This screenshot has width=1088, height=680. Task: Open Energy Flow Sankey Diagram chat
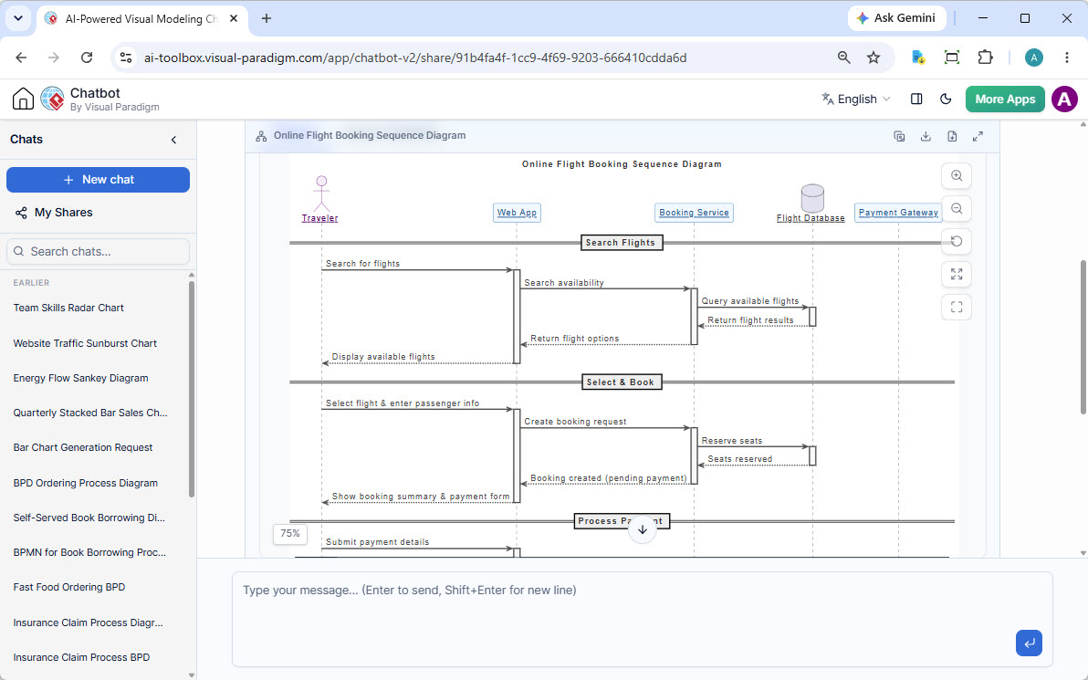(x=80, y=378)
